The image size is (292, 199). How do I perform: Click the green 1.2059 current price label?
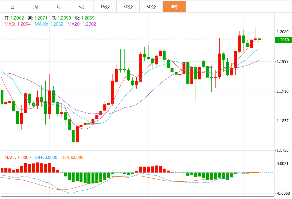283,40
